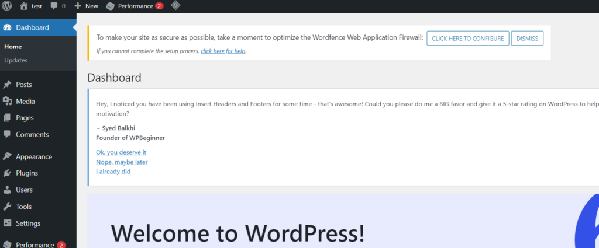Go to Home submenu item
Viewport: 599px width, 248px height.
click(x=13, y=47)
